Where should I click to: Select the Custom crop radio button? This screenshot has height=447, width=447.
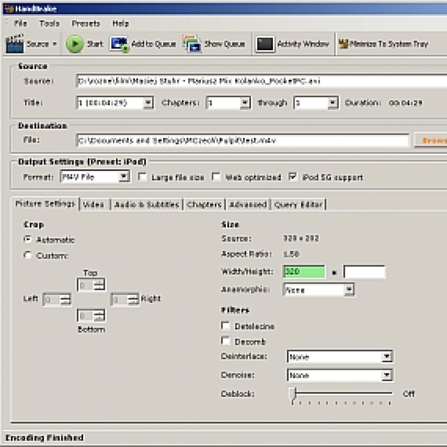pos(28,255)
